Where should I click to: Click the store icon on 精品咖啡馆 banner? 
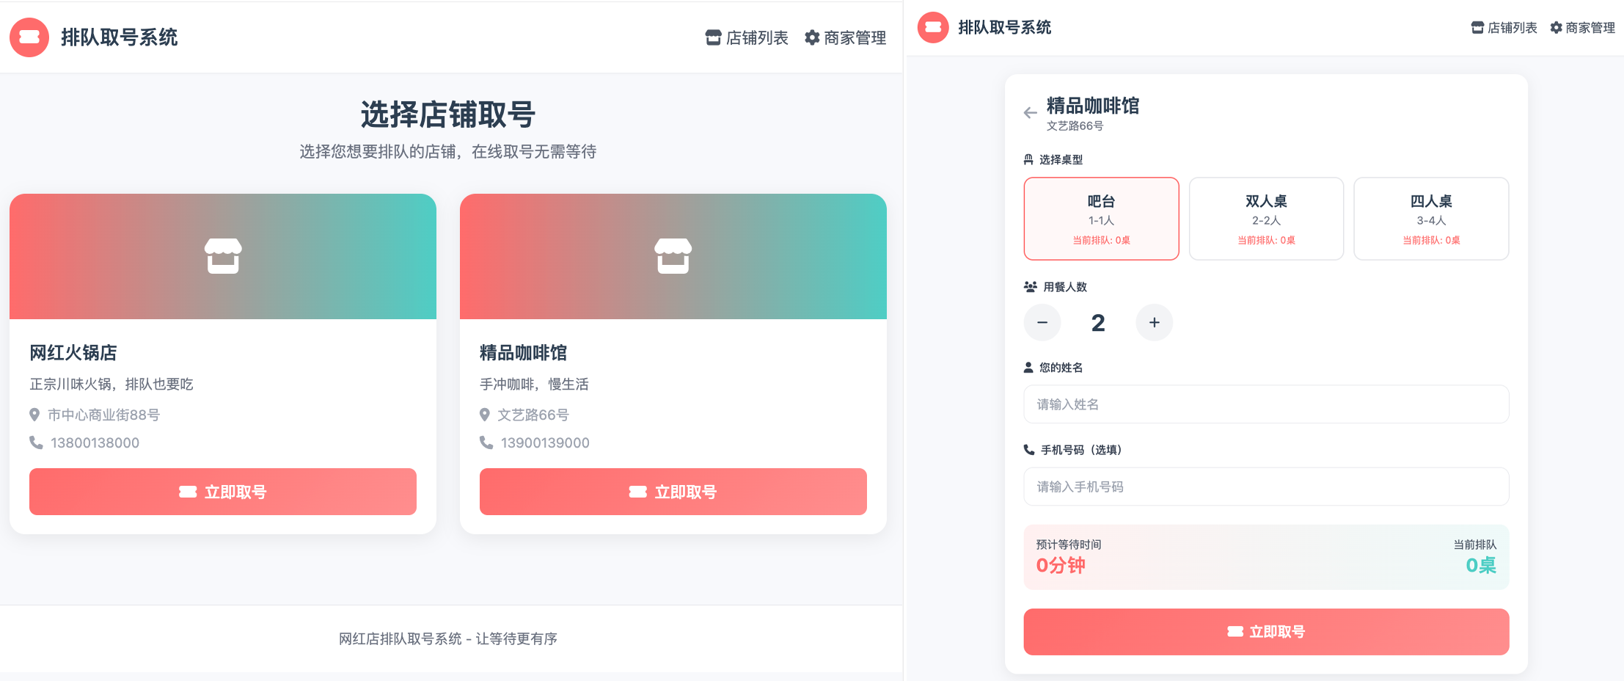673,256
